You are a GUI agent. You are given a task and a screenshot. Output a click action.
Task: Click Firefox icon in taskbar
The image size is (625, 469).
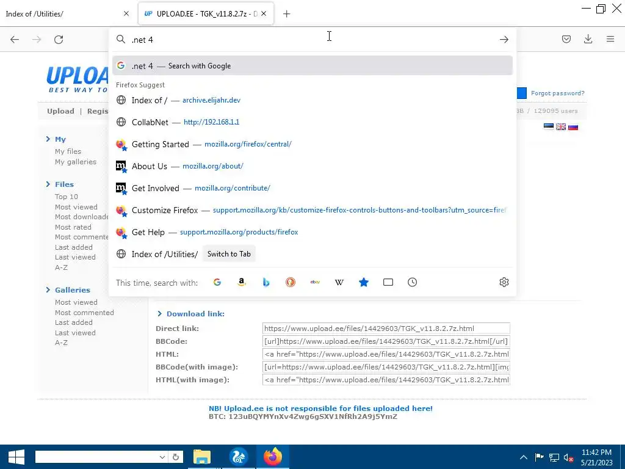coord(273,457)
